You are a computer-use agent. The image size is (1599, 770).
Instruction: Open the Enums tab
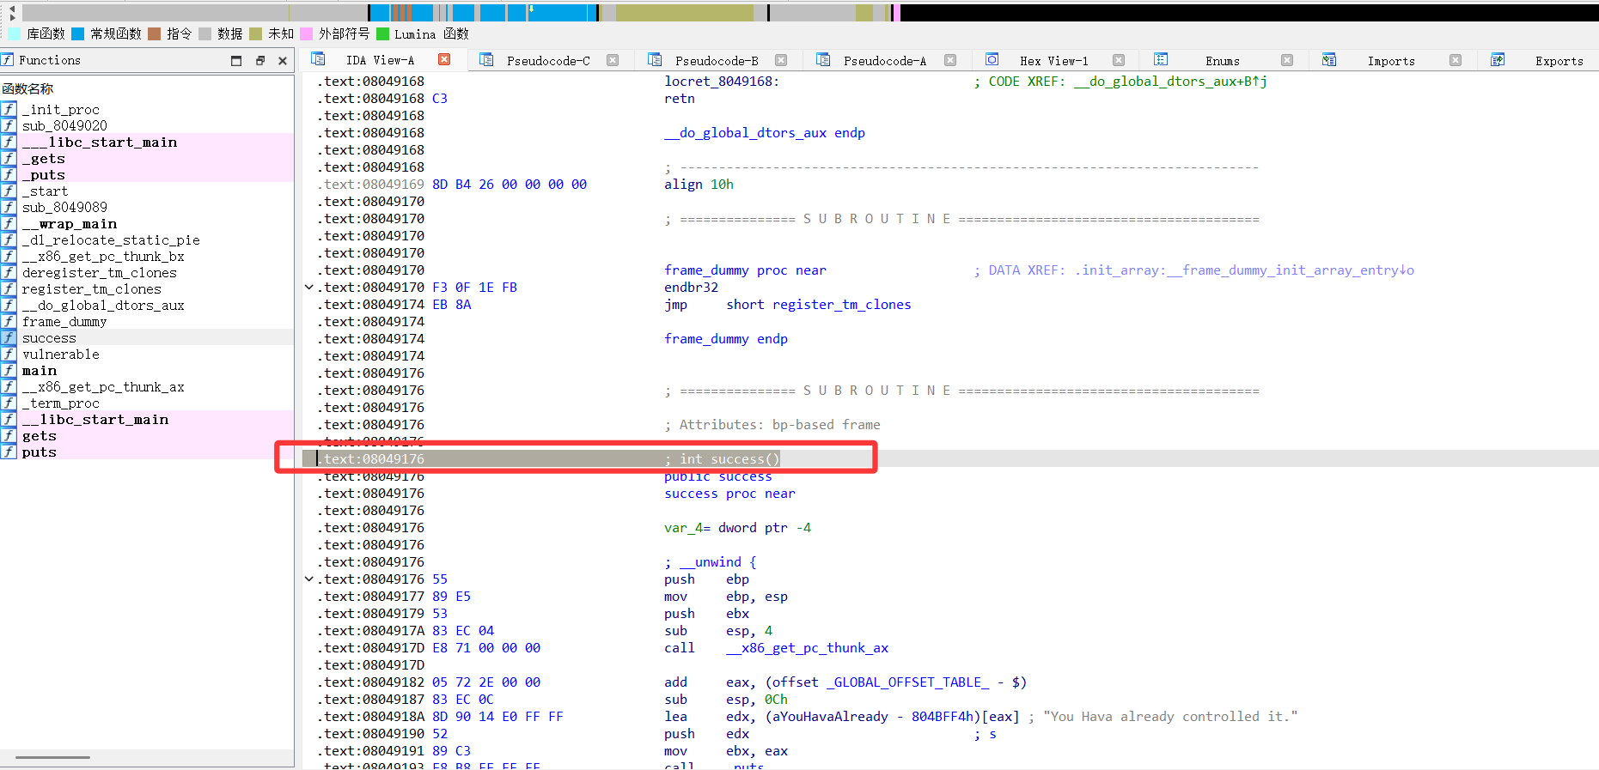tap(1222, 61)
